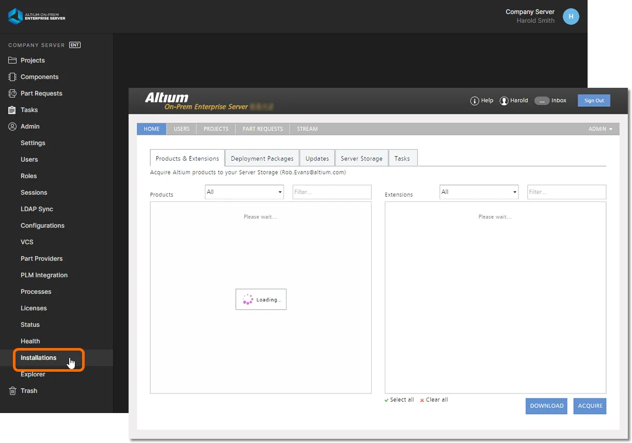Click the Harold user profile icon
Screen dimensions: 632x443
[504, 101]
